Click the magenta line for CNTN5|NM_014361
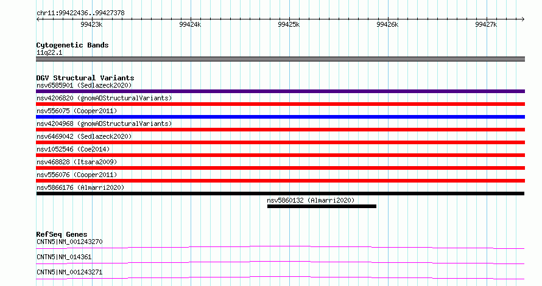This screenshot has width=542, height=286. (x=280, y=262)
